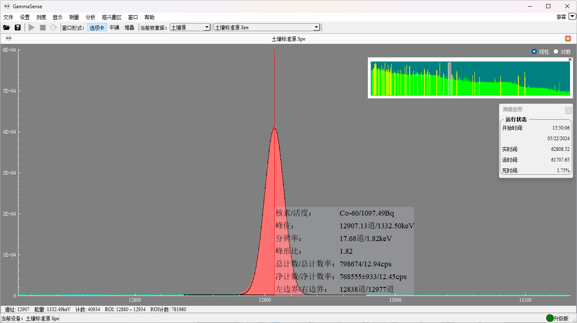Open the 显示 menu

[x=57, y=17]
